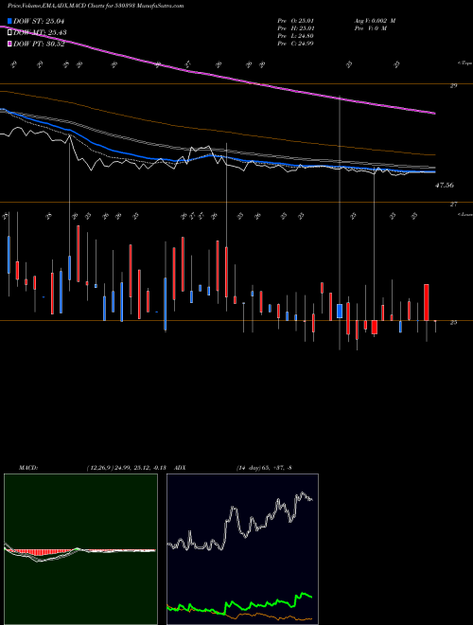Click the '<Lows' label at right edge

coord(464,214)
